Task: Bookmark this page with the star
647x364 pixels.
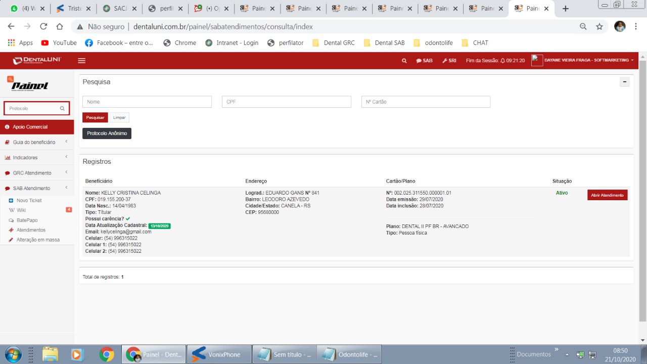Action: point(599,26)
